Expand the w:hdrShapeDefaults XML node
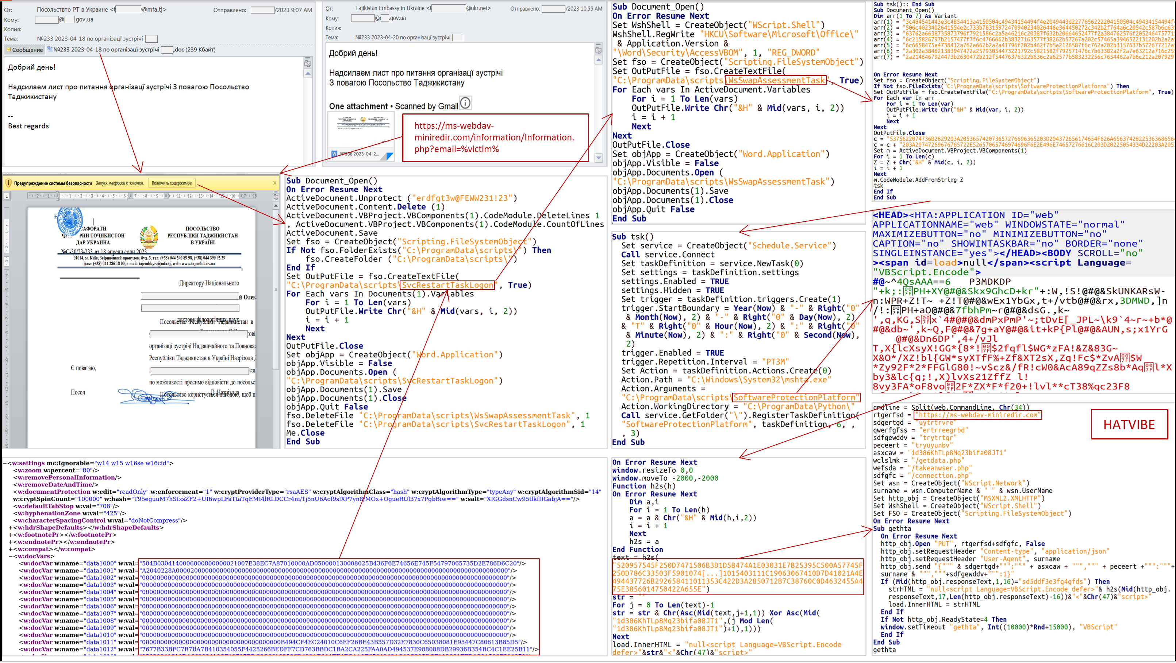This screenshot has height=663, width=1176. point(11,528)
